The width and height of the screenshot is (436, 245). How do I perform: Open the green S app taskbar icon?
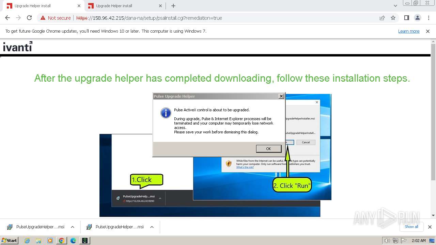85,241
